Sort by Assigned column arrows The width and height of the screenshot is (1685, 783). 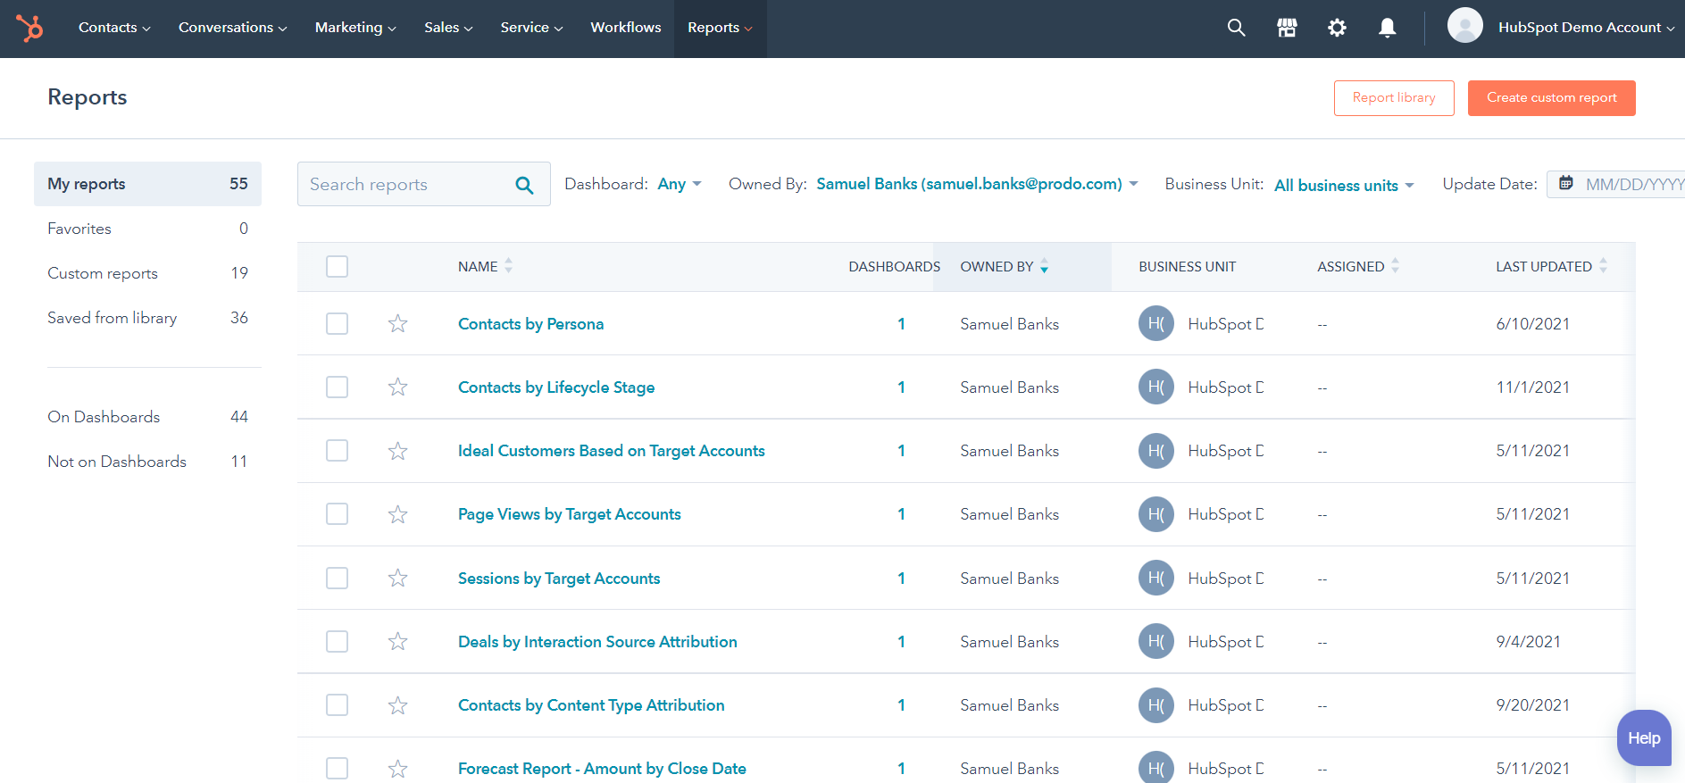point(1395,265)
